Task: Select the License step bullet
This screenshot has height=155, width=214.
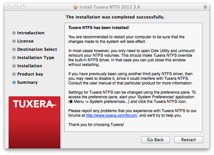Action: [x=14, y=41]
